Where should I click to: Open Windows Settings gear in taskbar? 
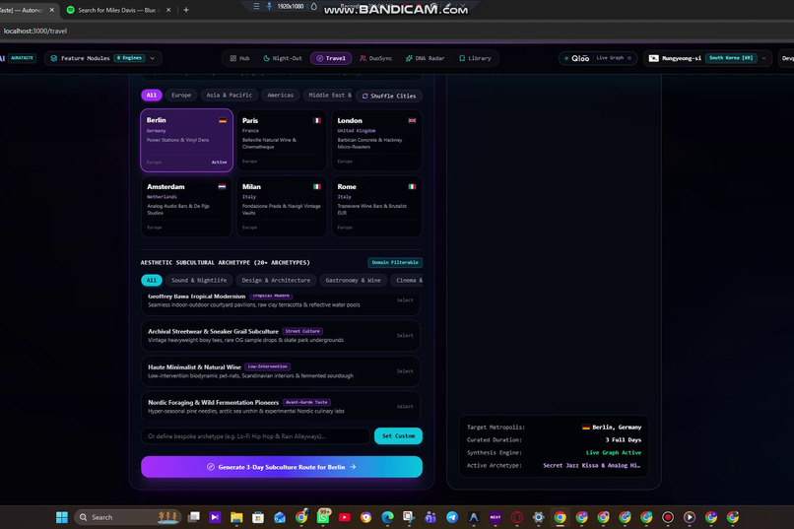click(538, 517)
